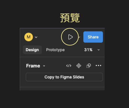Open the code view icon beside Frame
Screen dimensions: 129x108
[x=69, y=66]
